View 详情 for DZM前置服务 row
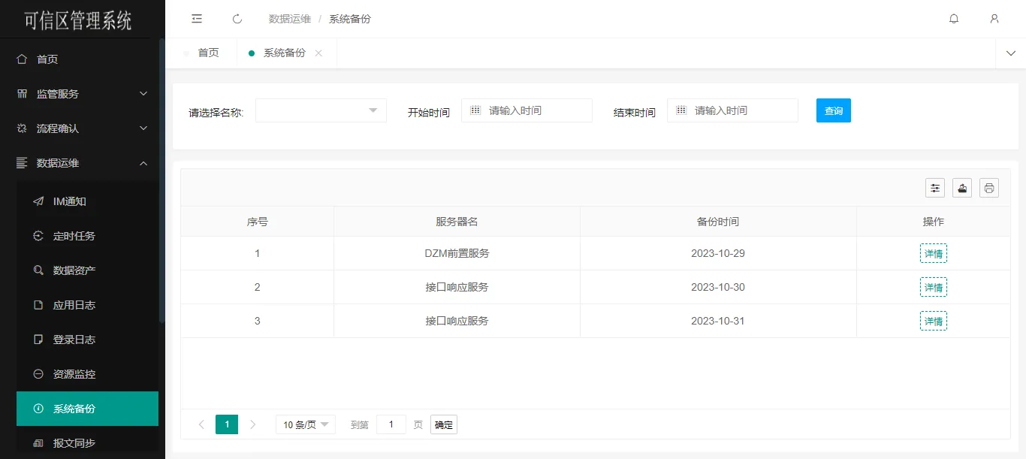The image size is (1026, 459). (x=933, y=253)
